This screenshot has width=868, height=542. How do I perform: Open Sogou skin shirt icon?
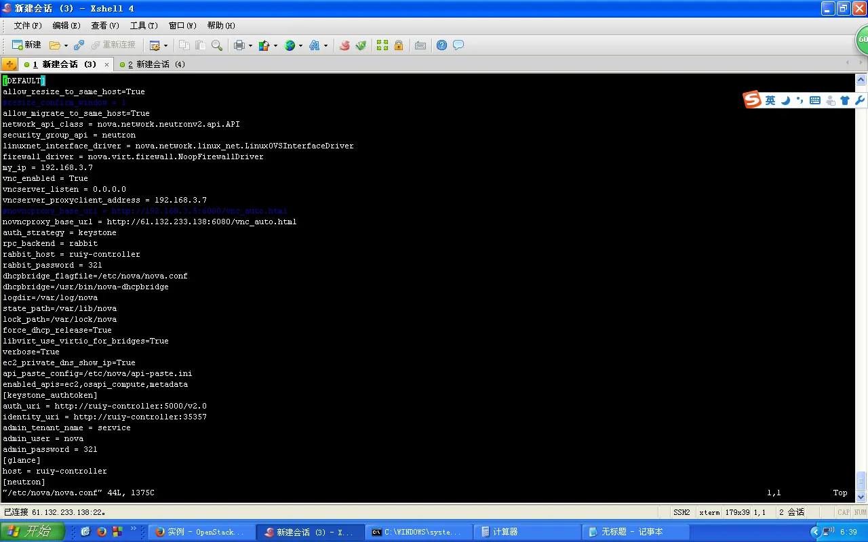point(845,100)
